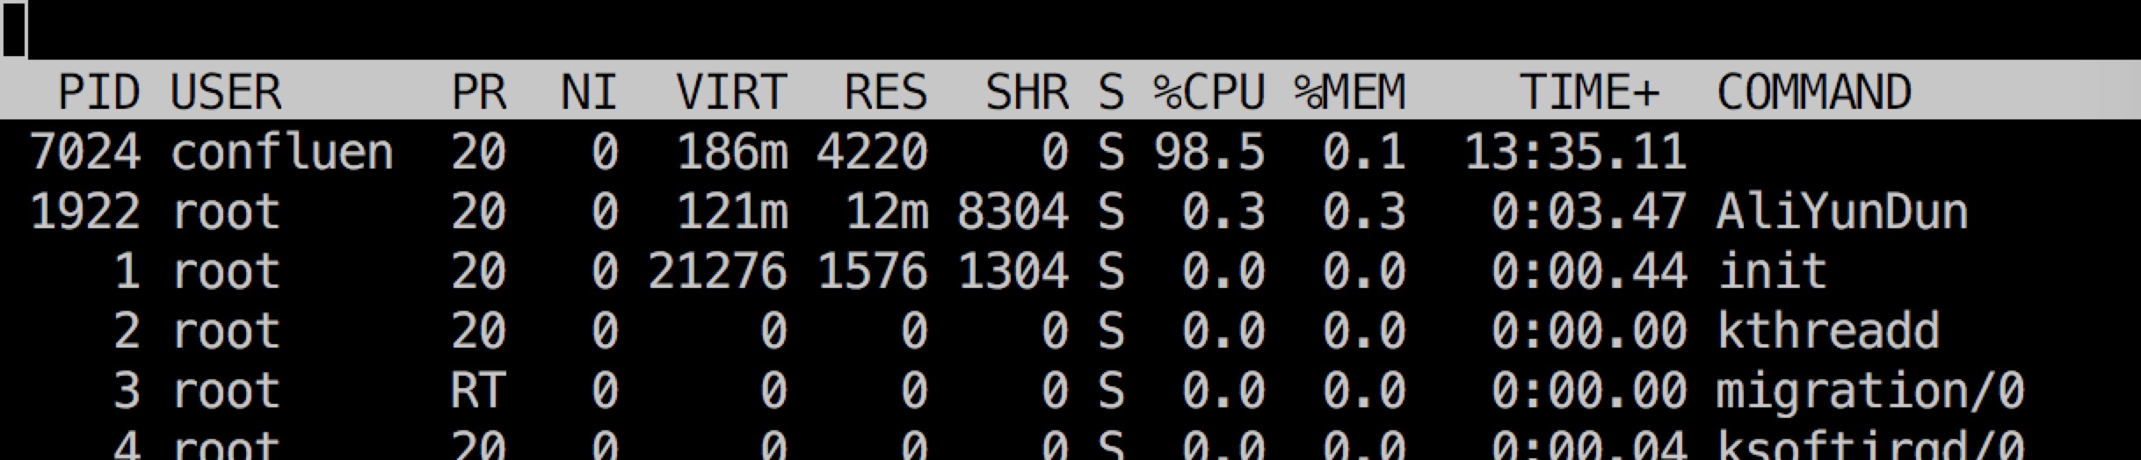The width and height of the screenshot is (2141, 460).
Task: Click the 8304 shared memory value
Action: pos(1013,212)
